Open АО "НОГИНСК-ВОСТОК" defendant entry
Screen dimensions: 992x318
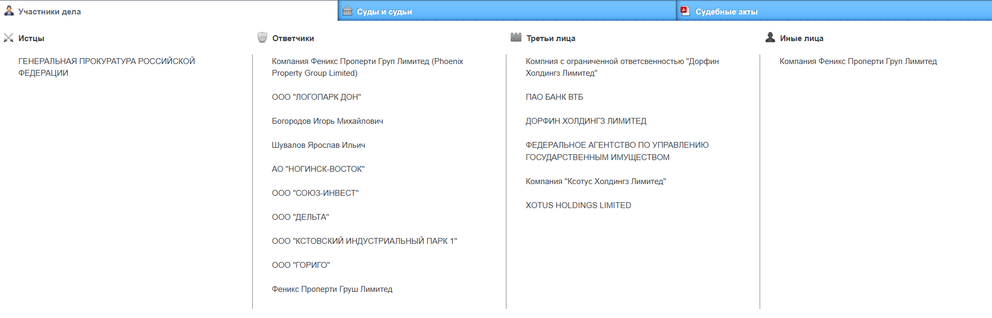tap(318, 169)
